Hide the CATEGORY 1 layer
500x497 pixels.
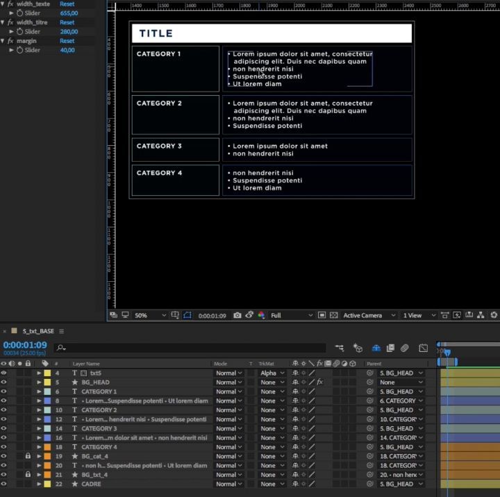click(4, 391)
